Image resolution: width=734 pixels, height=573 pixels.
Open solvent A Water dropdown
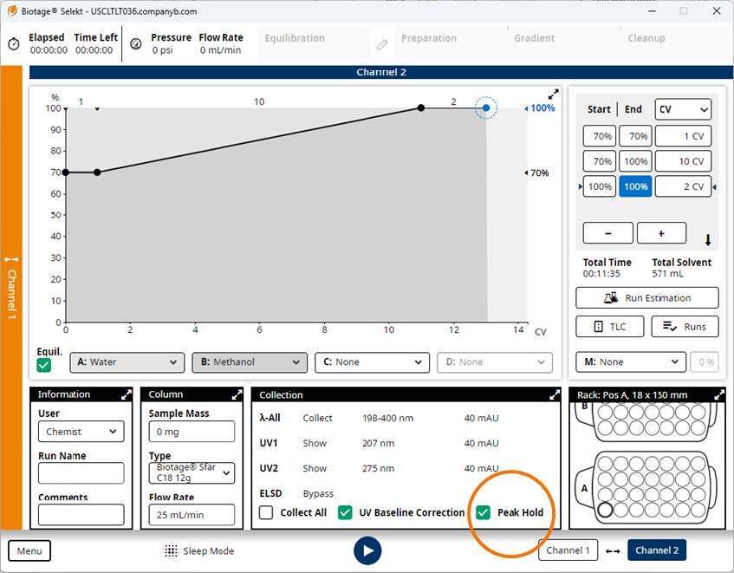[127, 362]
